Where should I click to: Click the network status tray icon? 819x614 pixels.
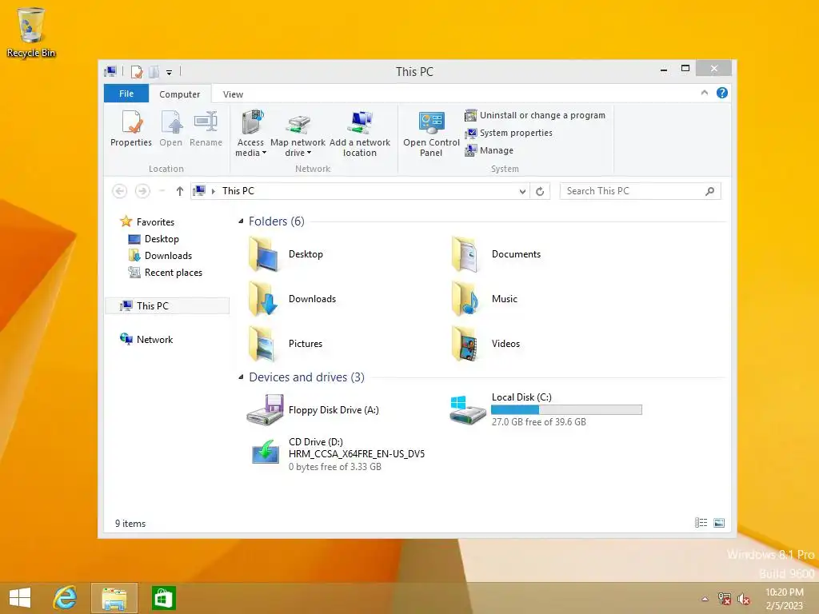pyautogui.click(x=725, y=598)
